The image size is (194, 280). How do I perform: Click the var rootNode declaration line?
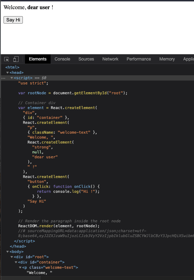pyautogui.click(x=73, y=93)
